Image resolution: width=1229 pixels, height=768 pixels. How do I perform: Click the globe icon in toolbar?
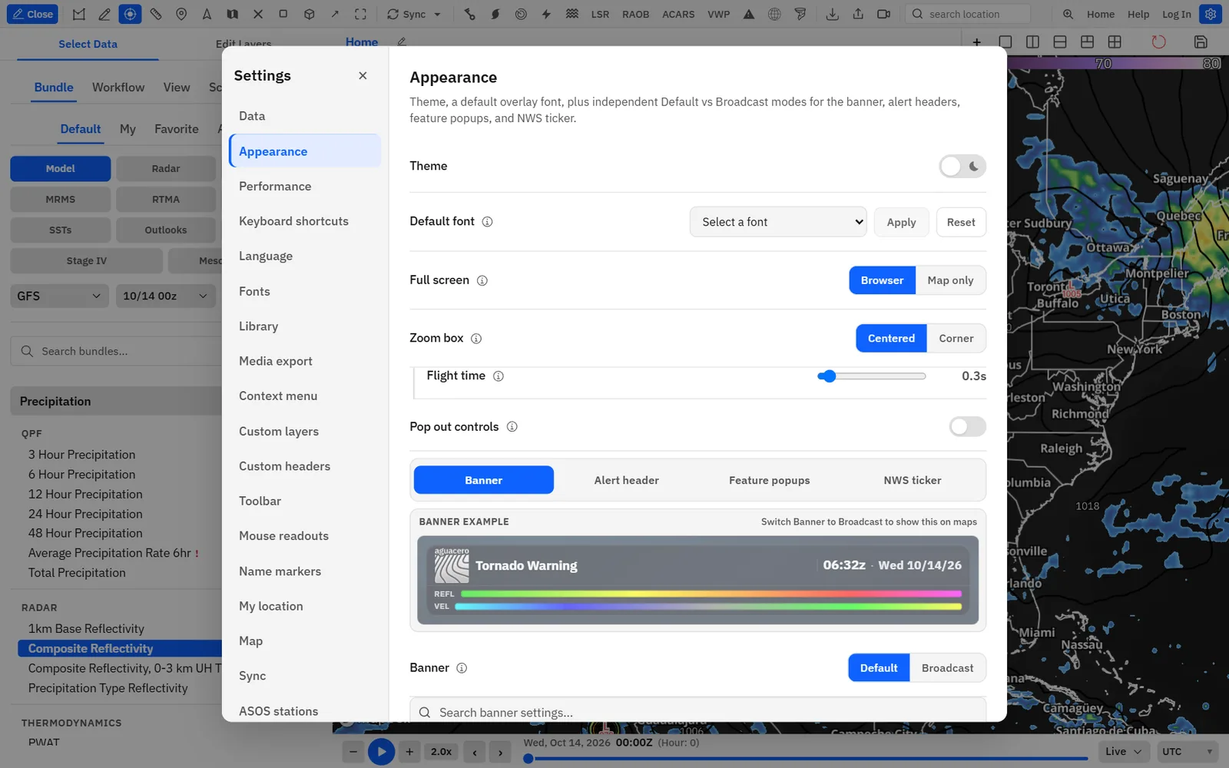[x=774, y=14]
